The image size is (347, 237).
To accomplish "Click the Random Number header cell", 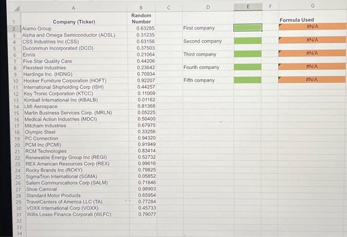I will pyautogui.click(x=141, y=18).
